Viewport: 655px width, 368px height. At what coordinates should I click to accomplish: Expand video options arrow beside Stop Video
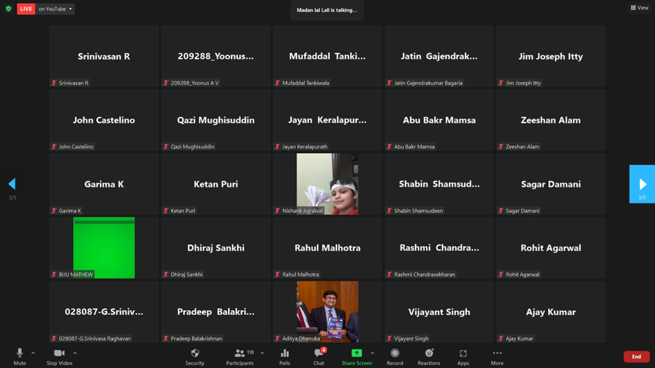click(x=75, y=354)
